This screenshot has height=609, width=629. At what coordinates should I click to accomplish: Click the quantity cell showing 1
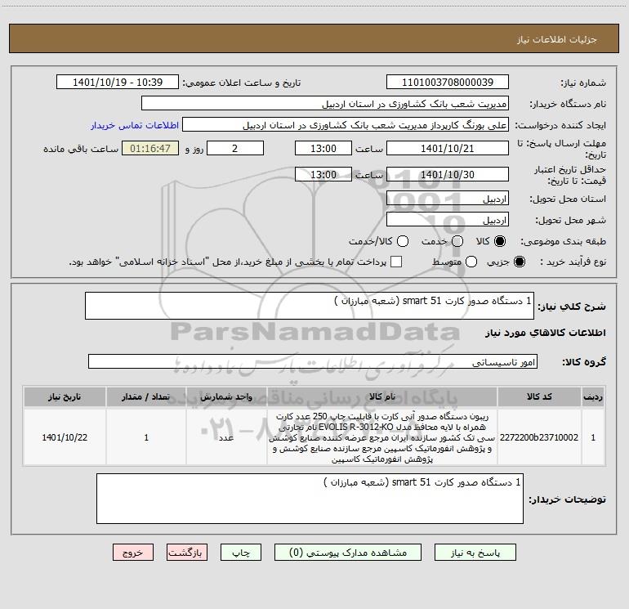point(146,437)
